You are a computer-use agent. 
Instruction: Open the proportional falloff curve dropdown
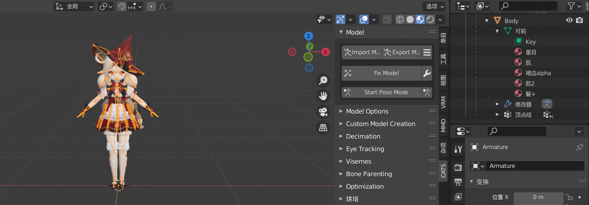click(x=164, y=6)
